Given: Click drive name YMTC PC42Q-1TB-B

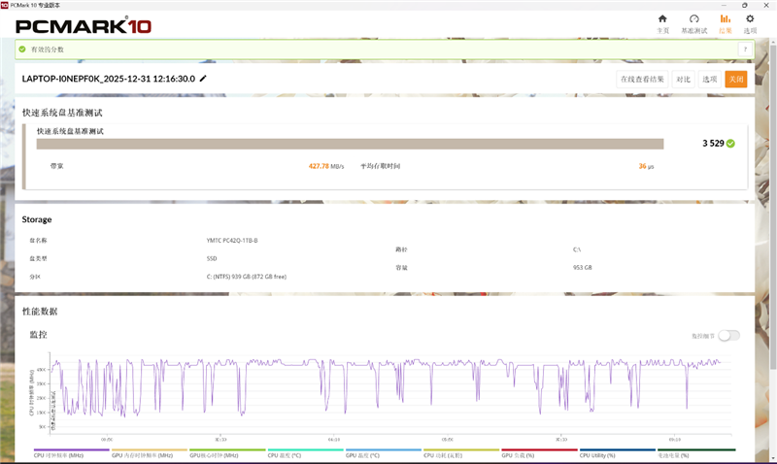Looking at the screenshot, I should point(232,240).
